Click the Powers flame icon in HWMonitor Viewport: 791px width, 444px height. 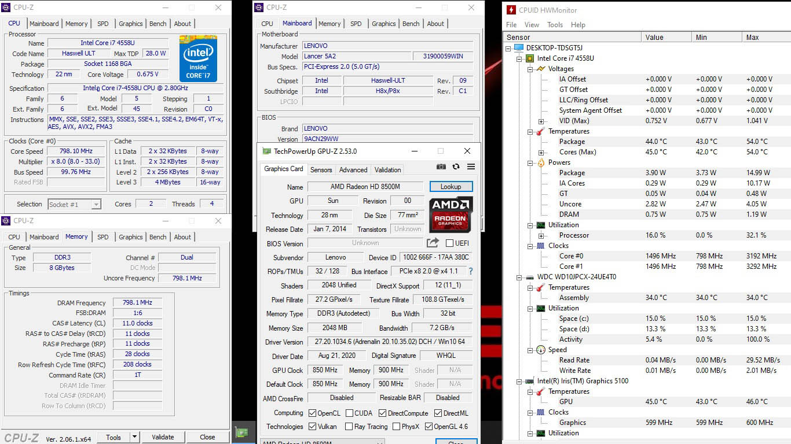[541, 162]
